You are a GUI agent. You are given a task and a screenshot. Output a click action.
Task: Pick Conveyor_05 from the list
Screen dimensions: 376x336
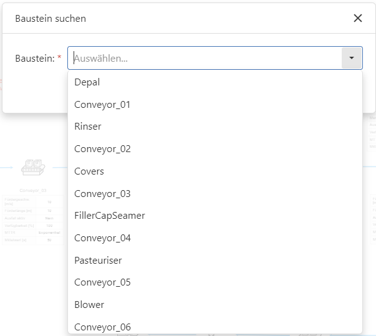tap(102, 282)
